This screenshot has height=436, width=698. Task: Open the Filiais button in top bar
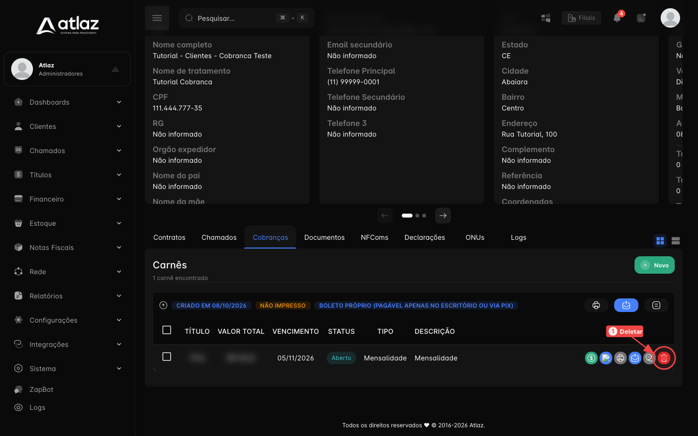(581, 18)
